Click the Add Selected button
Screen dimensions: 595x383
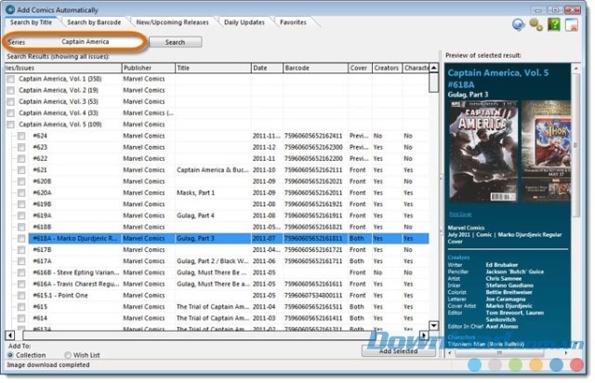coord(399,352)
